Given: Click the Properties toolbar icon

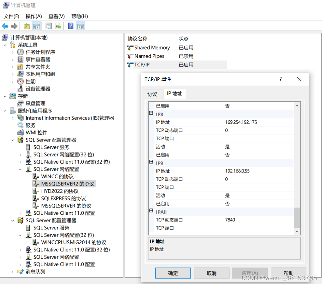Looking at the screenshot, I should tap(49, 26).
